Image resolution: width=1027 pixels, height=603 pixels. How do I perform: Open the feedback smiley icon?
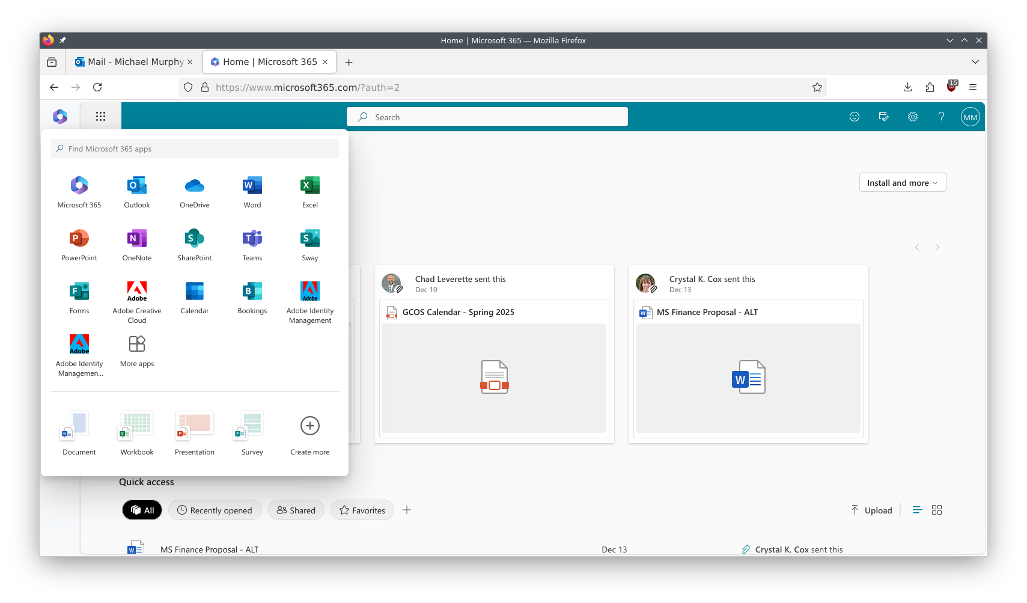[855, 117]
